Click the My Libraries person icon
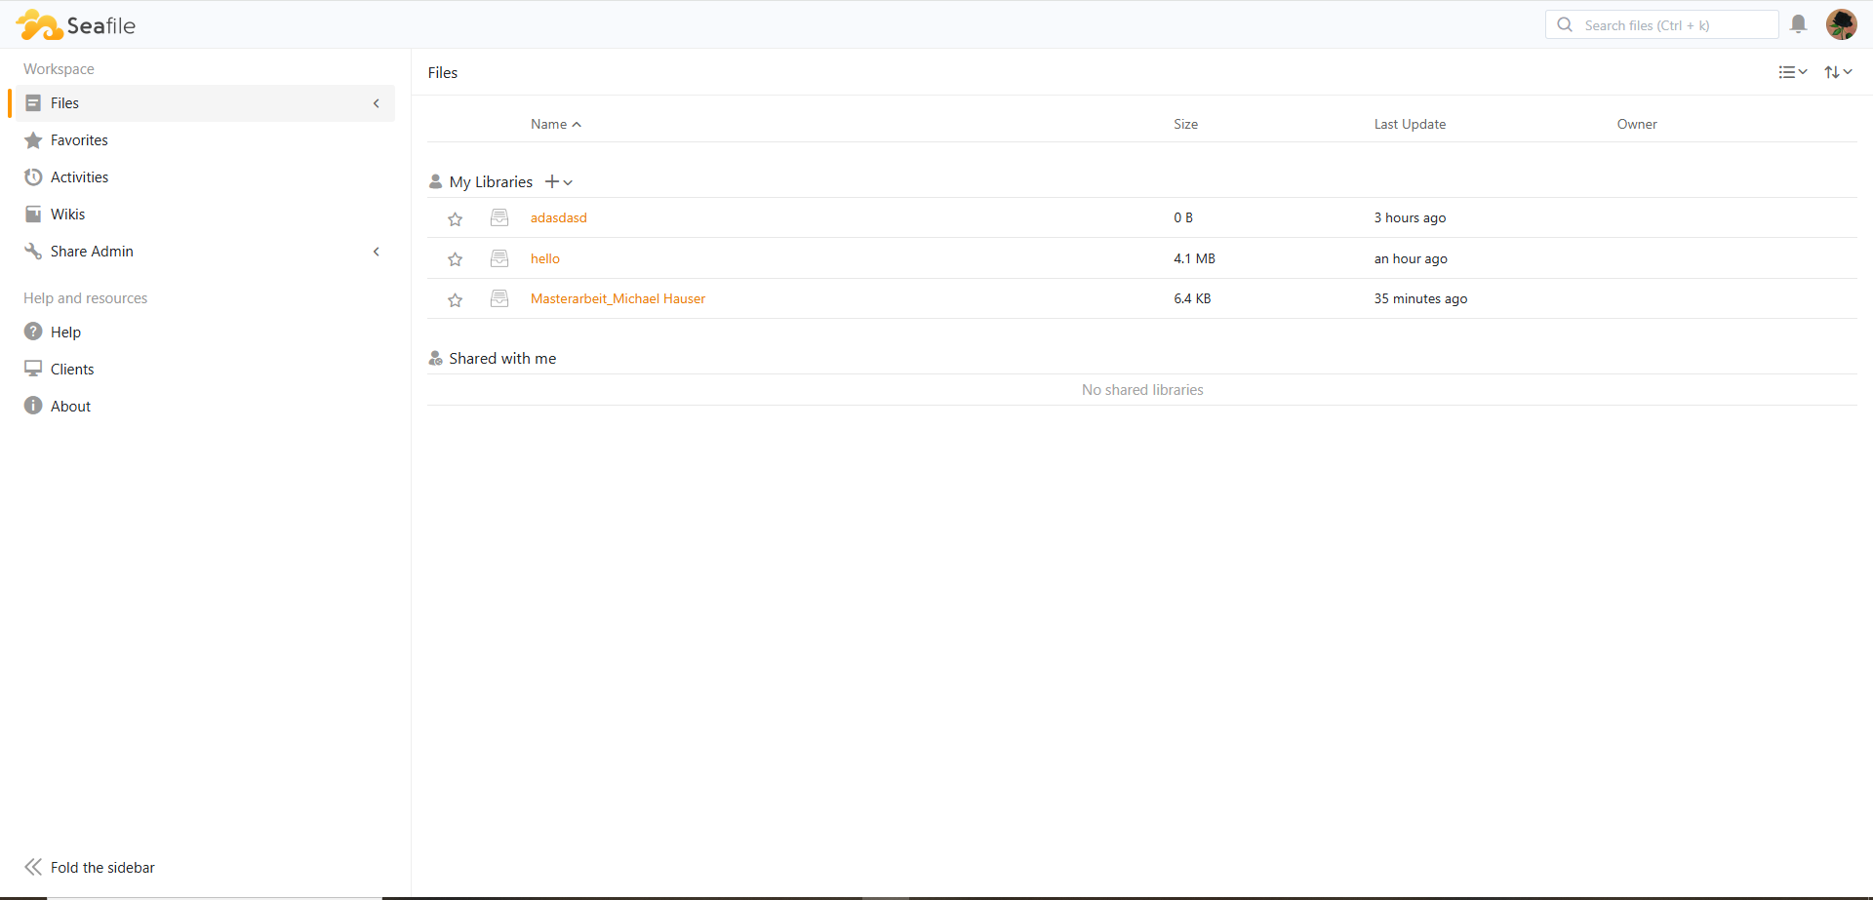Screen dimensions: 1873x900 pyautogui.click(x=435, y=182)
